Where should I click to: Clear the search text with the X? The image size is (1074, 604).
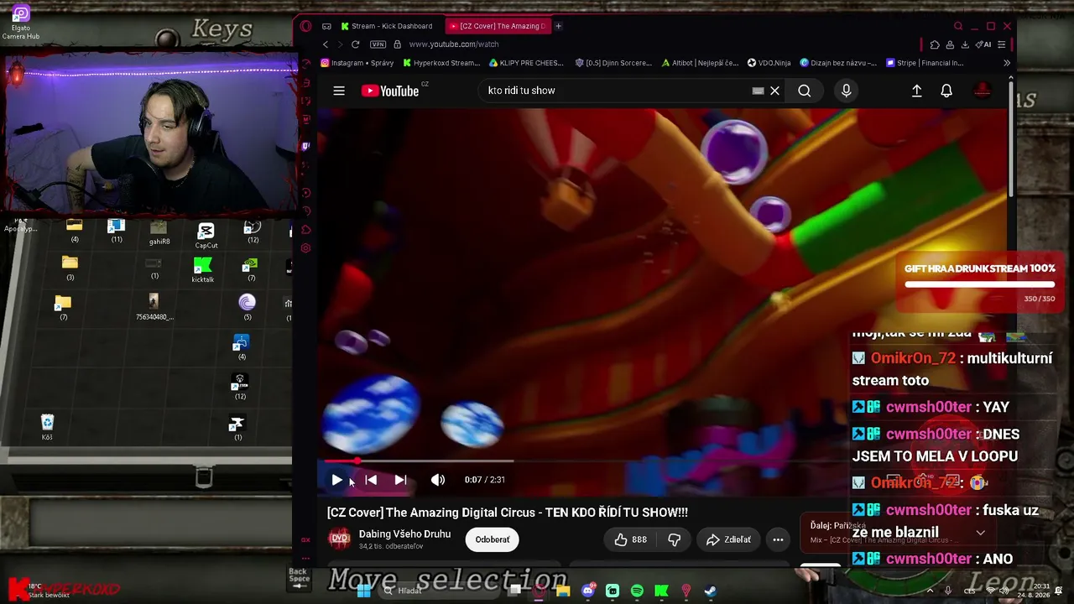[x=775, y=91]
